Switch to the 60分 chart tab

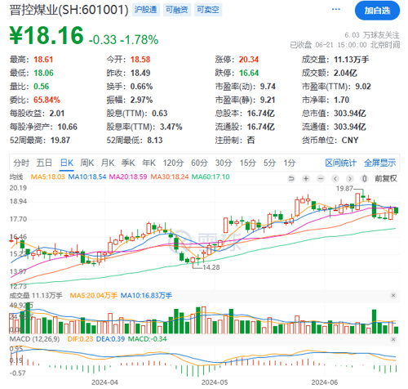[x=199, y=163]
